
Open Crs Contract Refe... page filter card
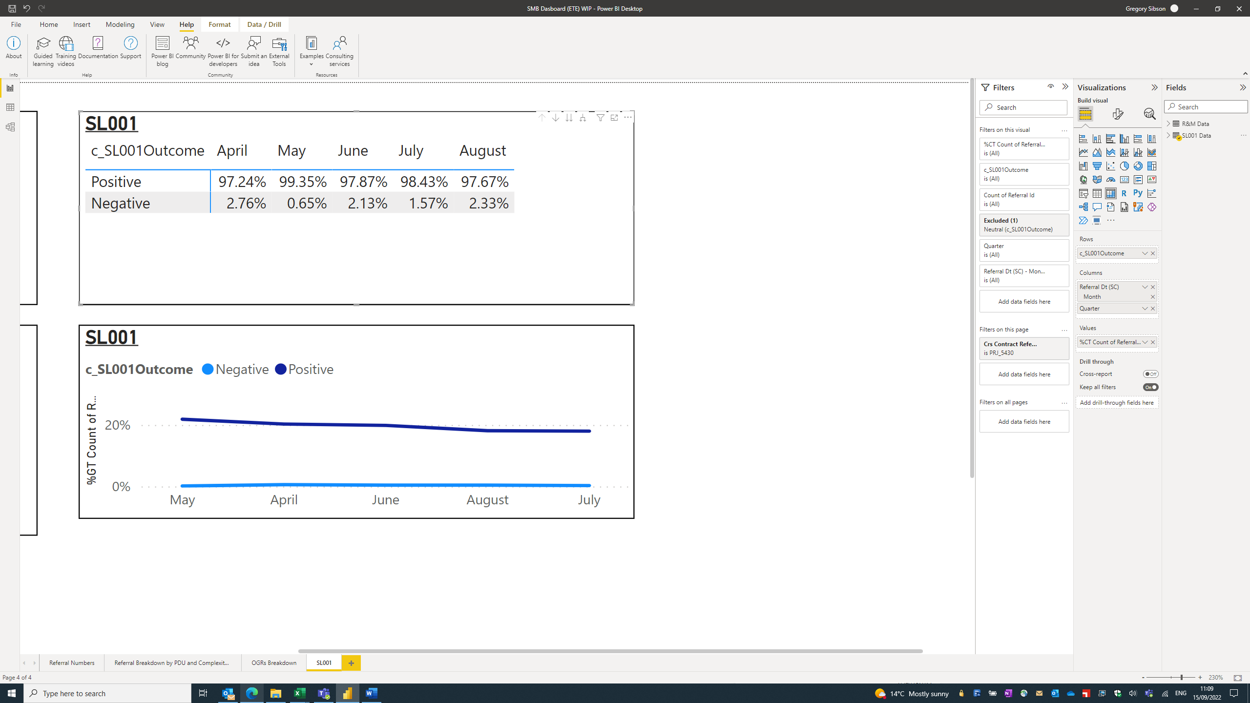[1024, 349]
